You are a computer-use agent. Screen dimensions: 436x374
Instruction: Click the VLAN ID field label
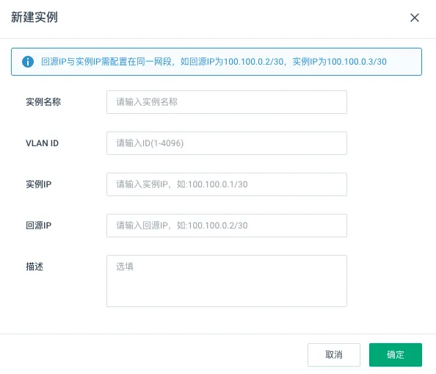coord(43,143)
